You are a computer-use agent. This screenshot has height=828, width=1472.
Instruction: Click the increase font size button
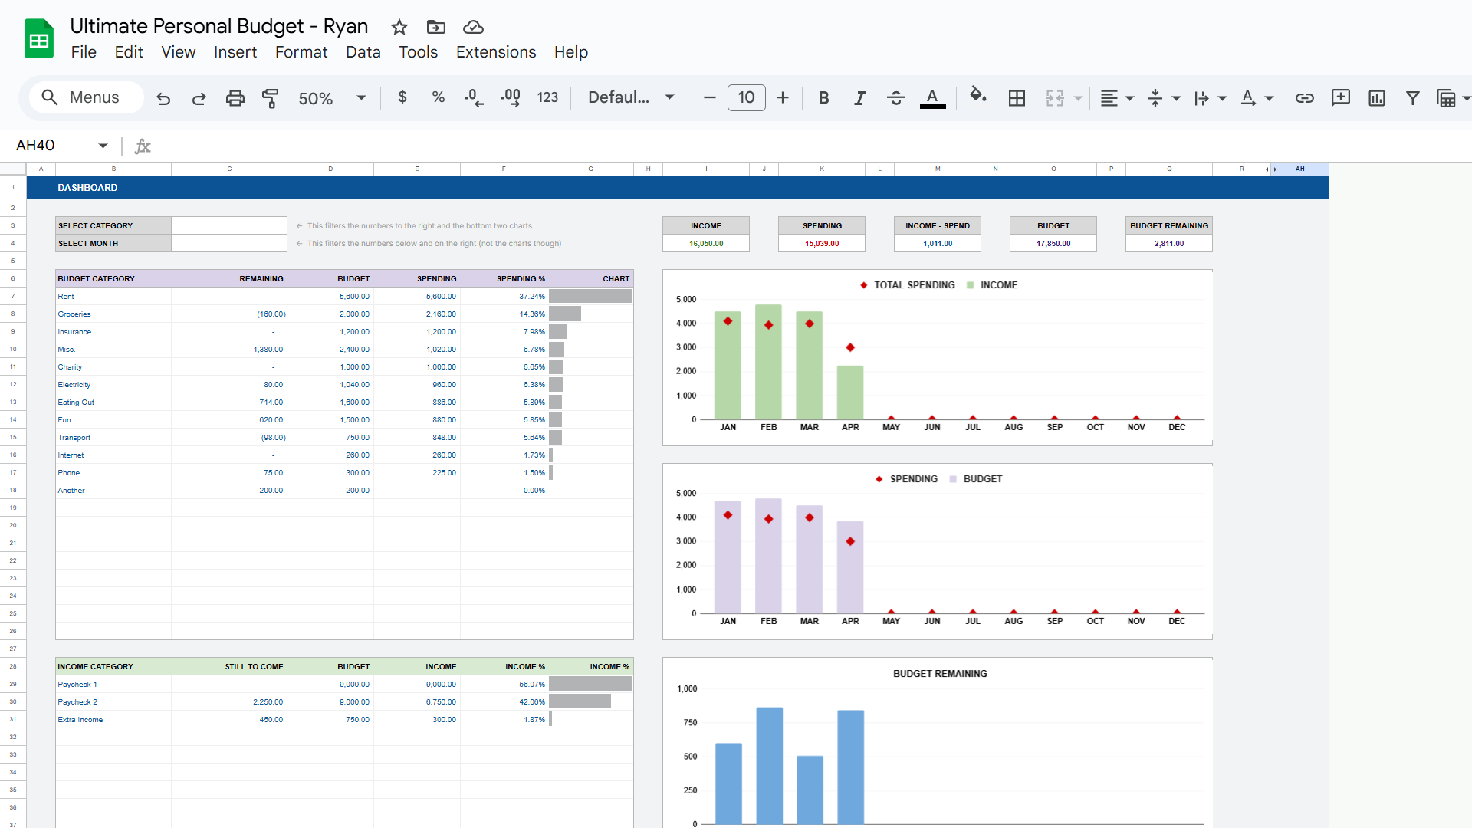782,98
